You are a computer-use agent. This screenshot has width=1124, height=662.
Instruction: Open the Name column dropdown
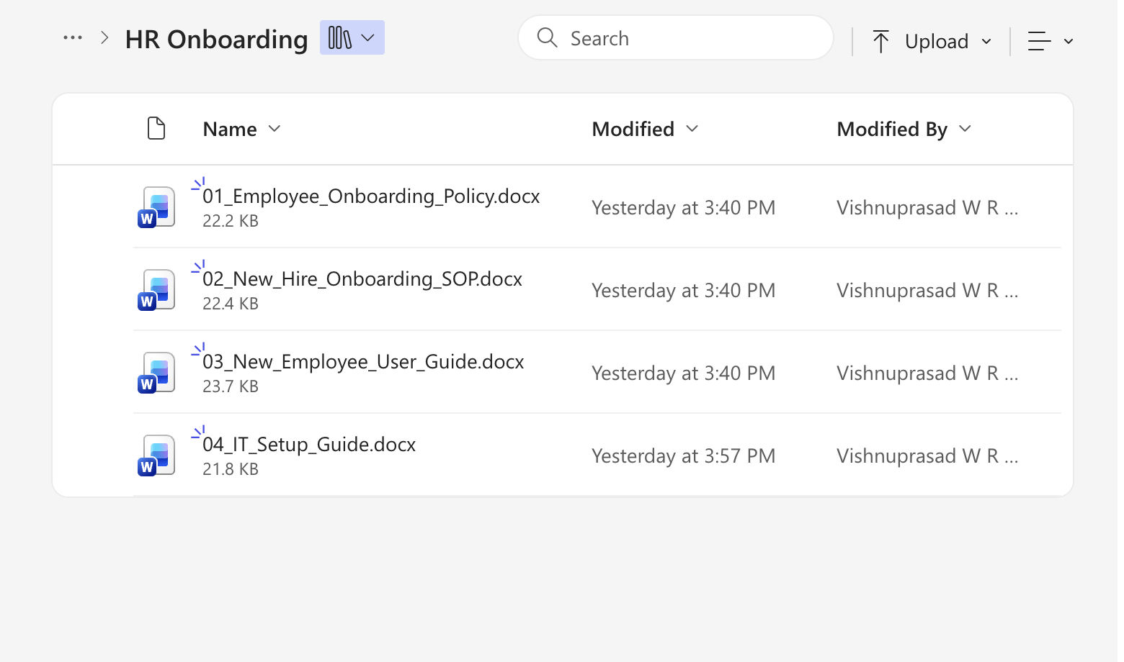click(275, 128)
